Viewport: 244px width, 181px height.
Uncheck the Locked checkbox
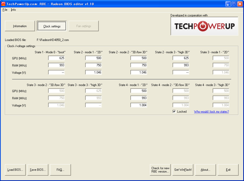174,112
